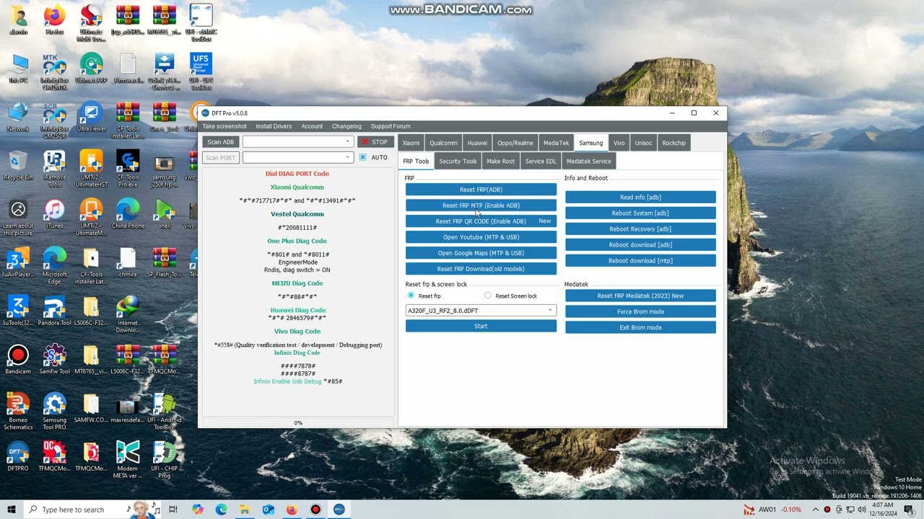924x519 pixels.
Task: Switch to the Unisoc tab
Action: tap(643, 143)
